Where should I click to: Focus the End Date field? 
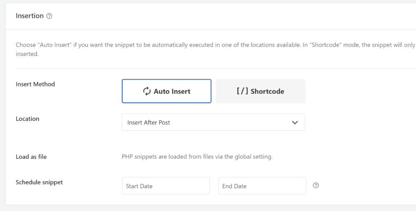point(262,186)
